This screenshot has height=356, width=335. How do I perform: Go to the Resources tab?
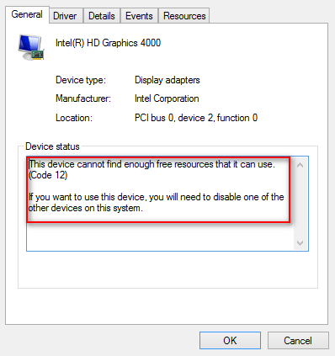click(x=184, y=16)
